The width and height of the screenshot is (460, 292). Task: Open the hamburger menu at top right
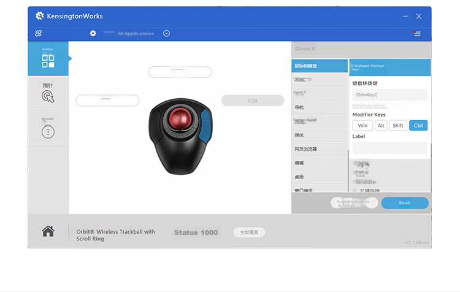[417, 34]
